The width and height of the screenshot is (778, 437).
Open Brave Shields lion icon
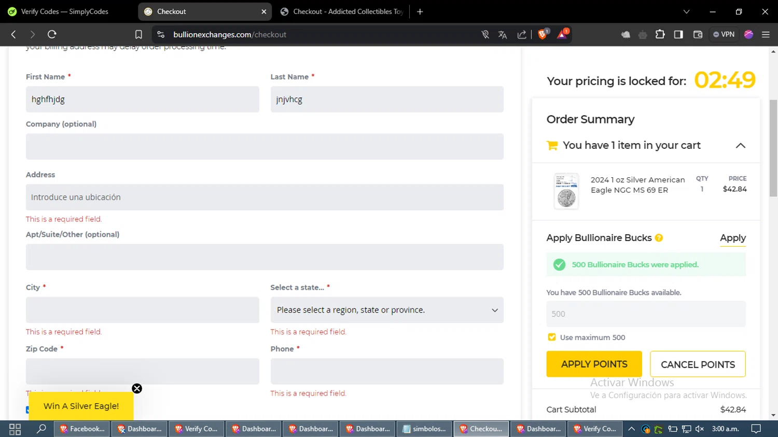[x=543, y=34]
